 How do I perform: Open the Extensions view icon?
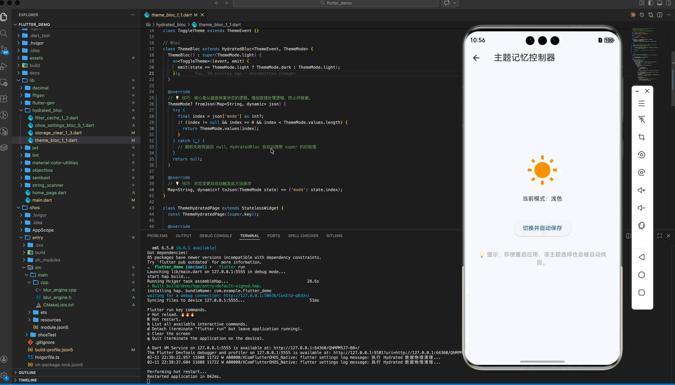pos(4,99)
